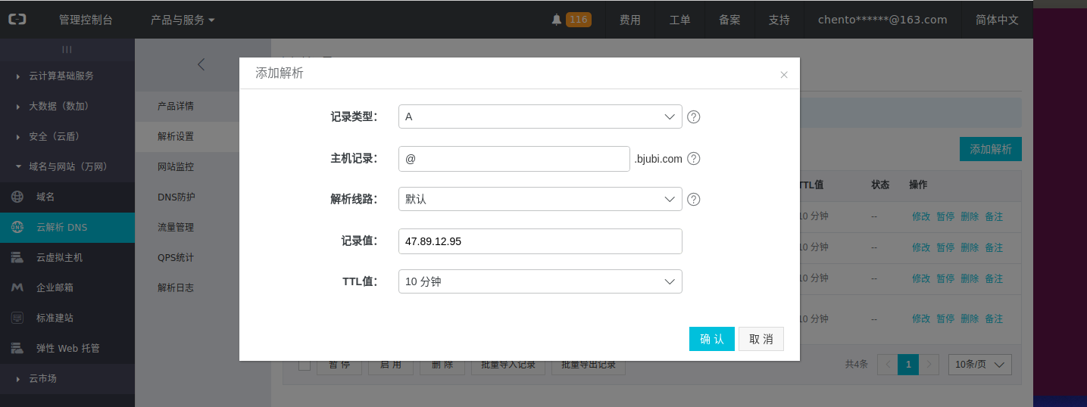1087x407 pixels.
Task: Click the 企业邮箱 mail icon
Action: (x=17, y=287)
